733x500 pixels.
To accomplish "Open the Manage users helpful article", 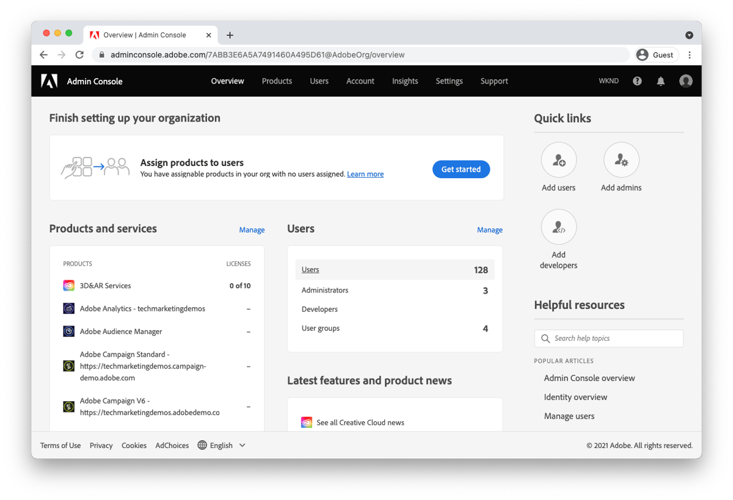I will point(569,416).
